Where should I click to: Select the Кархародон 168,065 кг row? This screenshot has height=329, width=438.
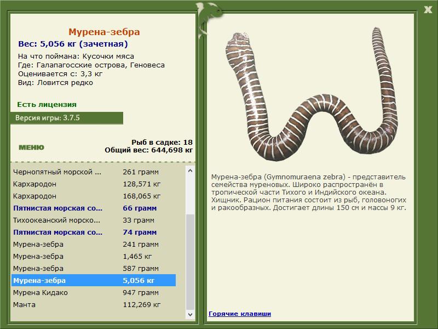pos(94,196)
